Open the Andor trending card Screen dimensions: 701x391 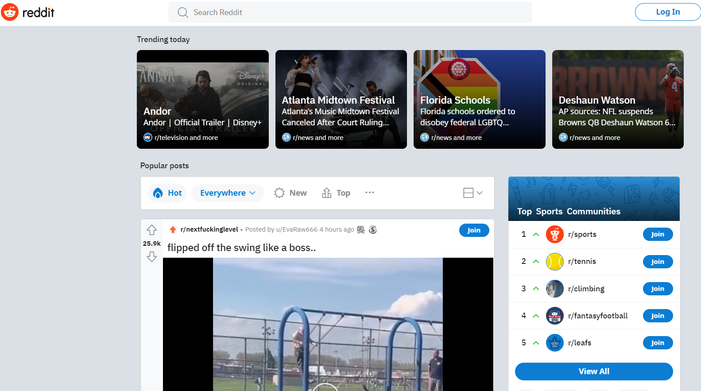(202, 99)
